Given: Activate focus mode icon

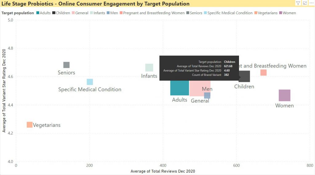Looking at the screenshot, I should (305, 3).
